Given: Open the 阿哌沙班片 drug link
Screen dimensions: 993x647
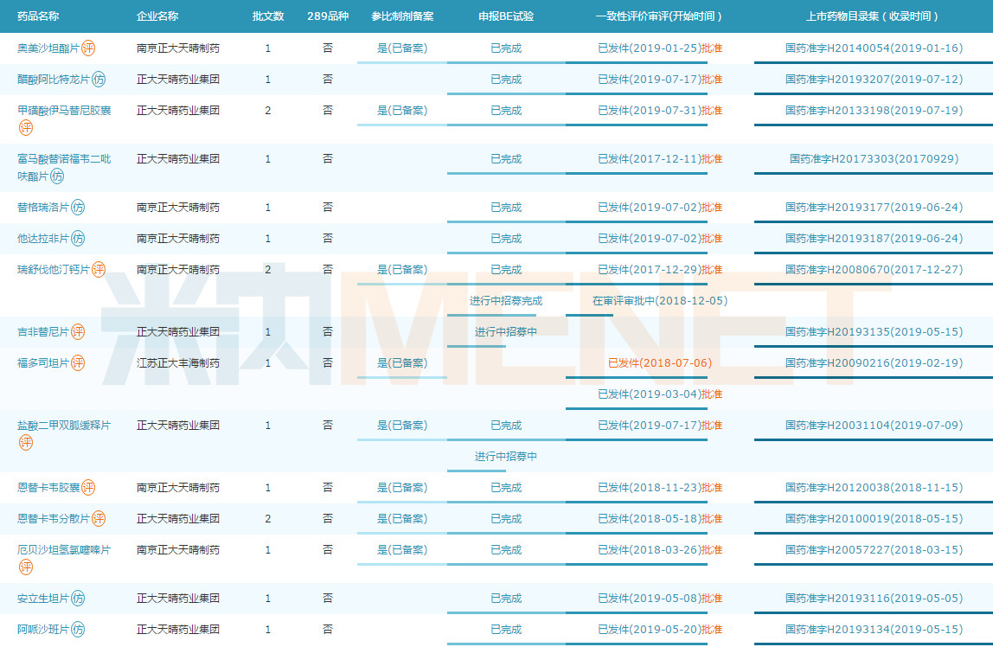Looking at the screenshot, I should 43,630.
